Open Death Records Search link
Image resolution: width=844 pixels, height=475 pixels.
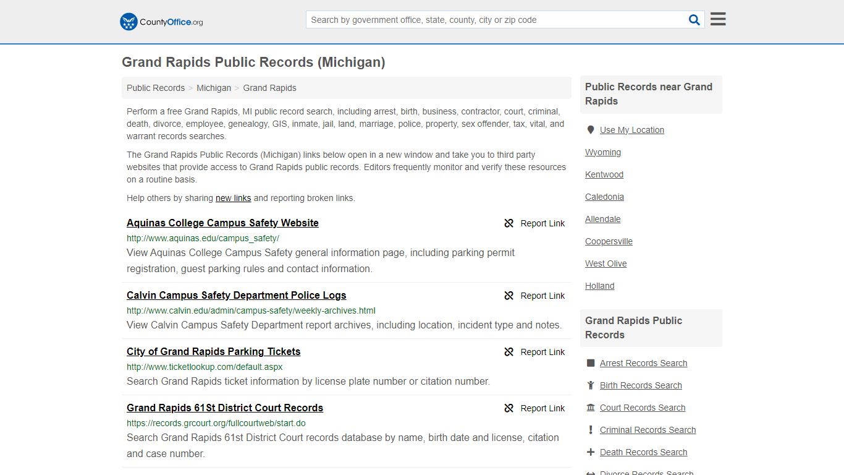[643, 452]
